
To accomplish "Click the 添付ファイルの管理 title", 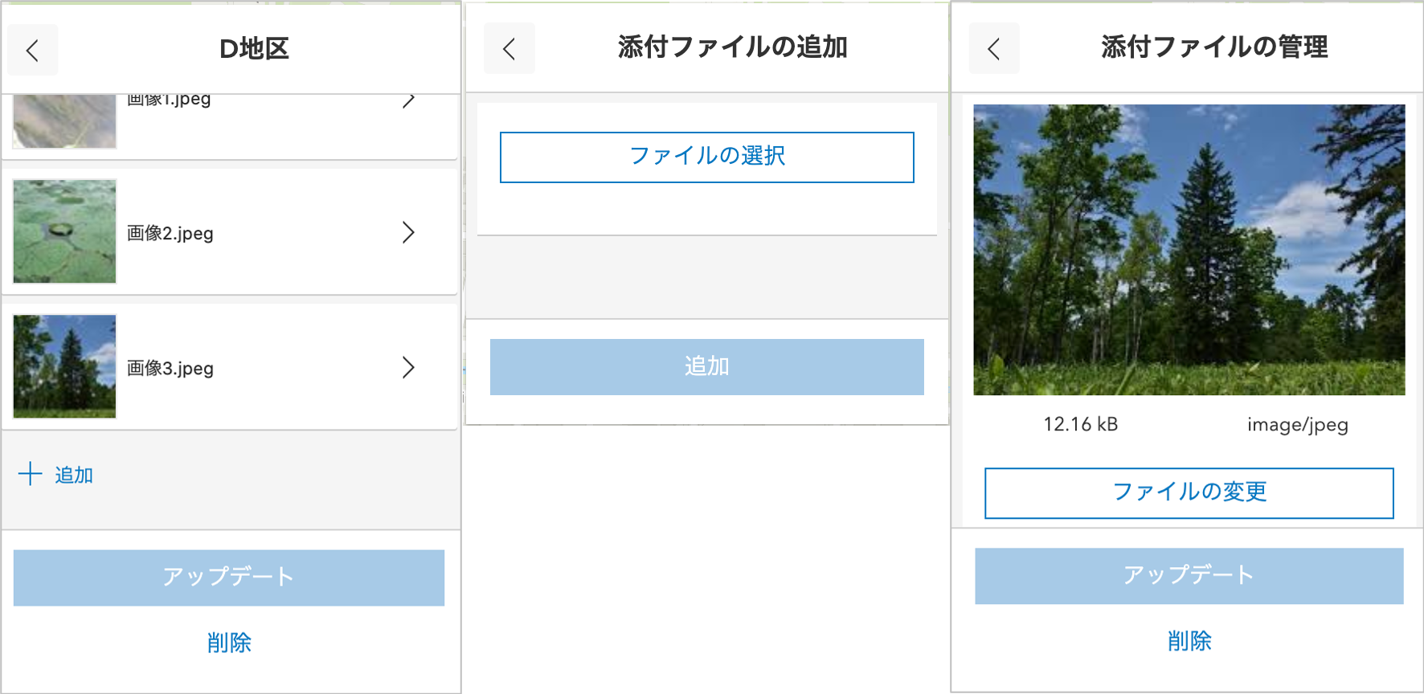I will coord(1214,47).
